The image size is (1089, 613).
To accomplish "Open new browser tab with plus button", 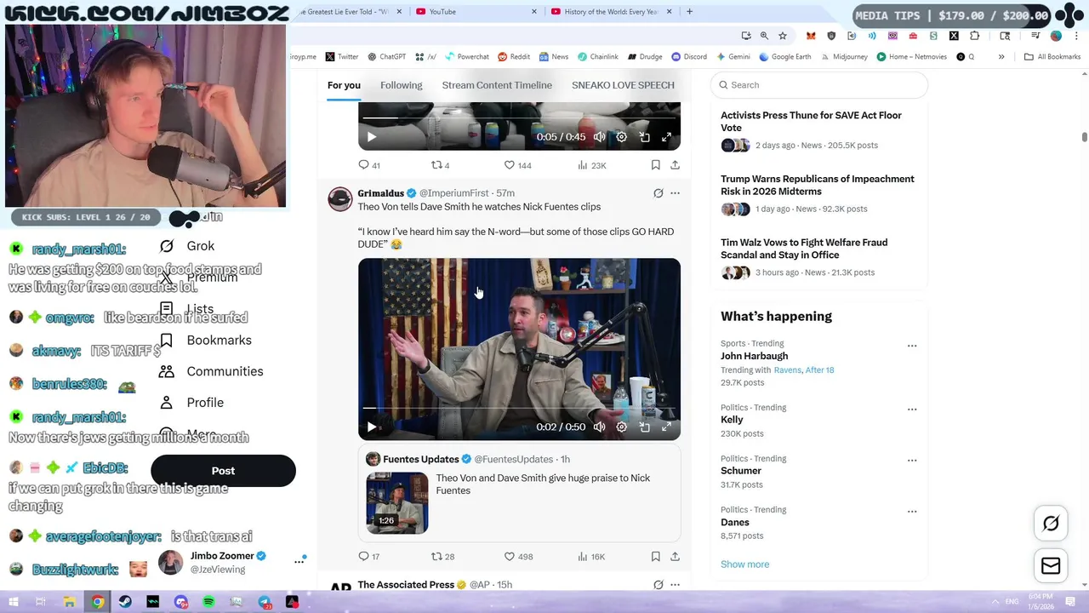I will click(x=689, y=12).
